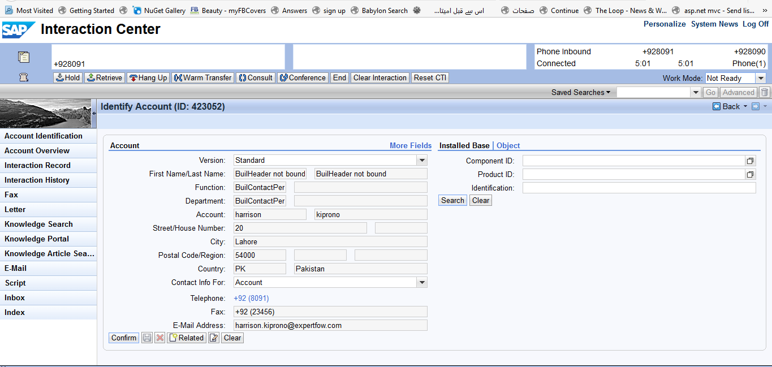772x367 pixels.
Task: Click the scratch pad notepad icon
Action: [x=24, y=57]
